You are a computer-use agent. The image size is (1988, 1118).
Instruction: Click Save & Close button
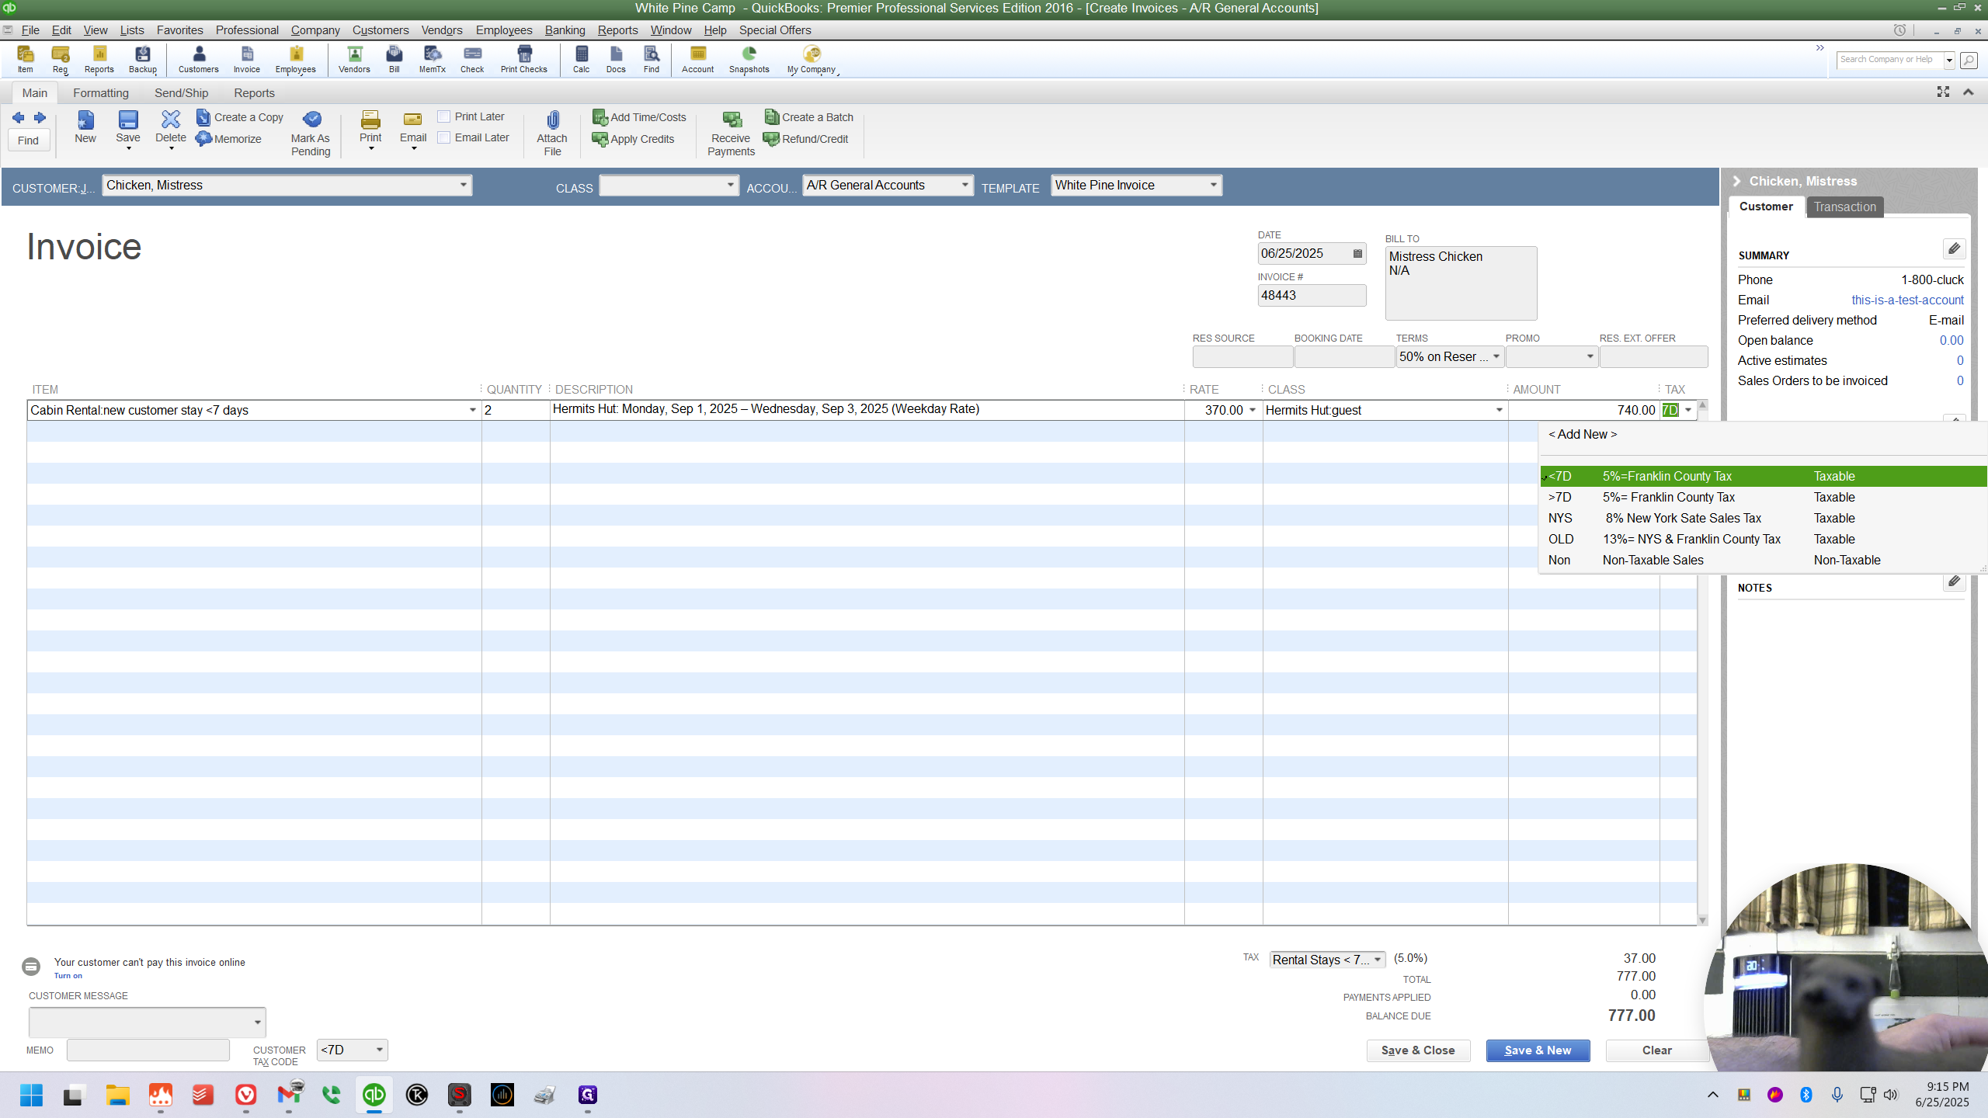tap(1418, 1050)
